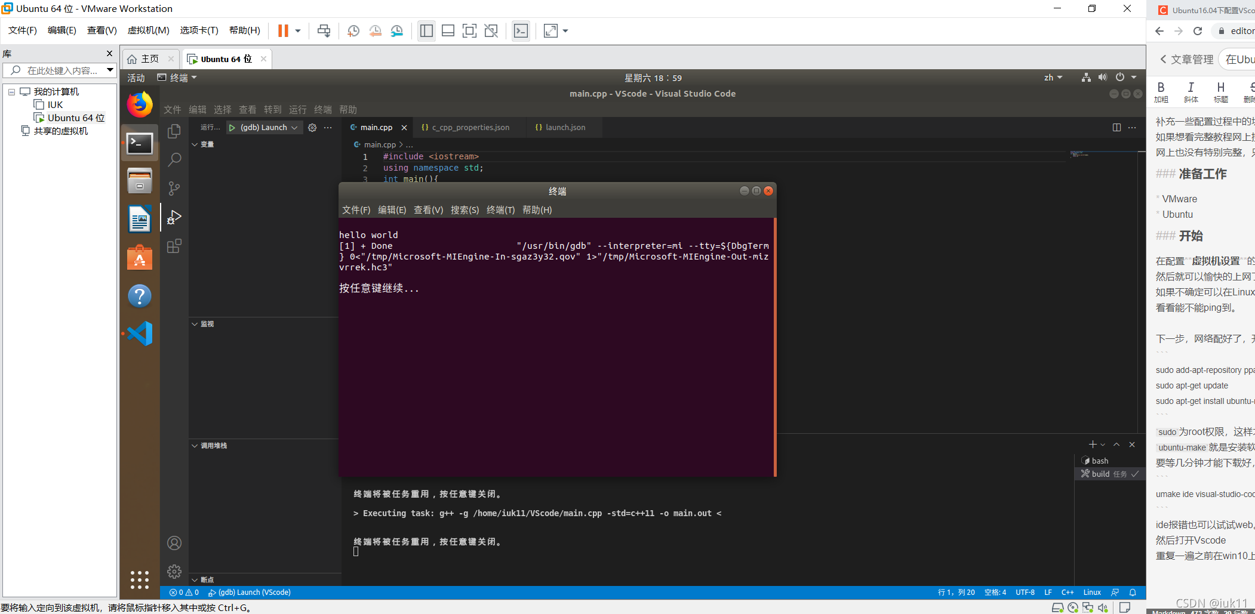Open Manage gear icon in VS Code activity bar
This screenshot has height=614, width=1255.
point(174,572)
